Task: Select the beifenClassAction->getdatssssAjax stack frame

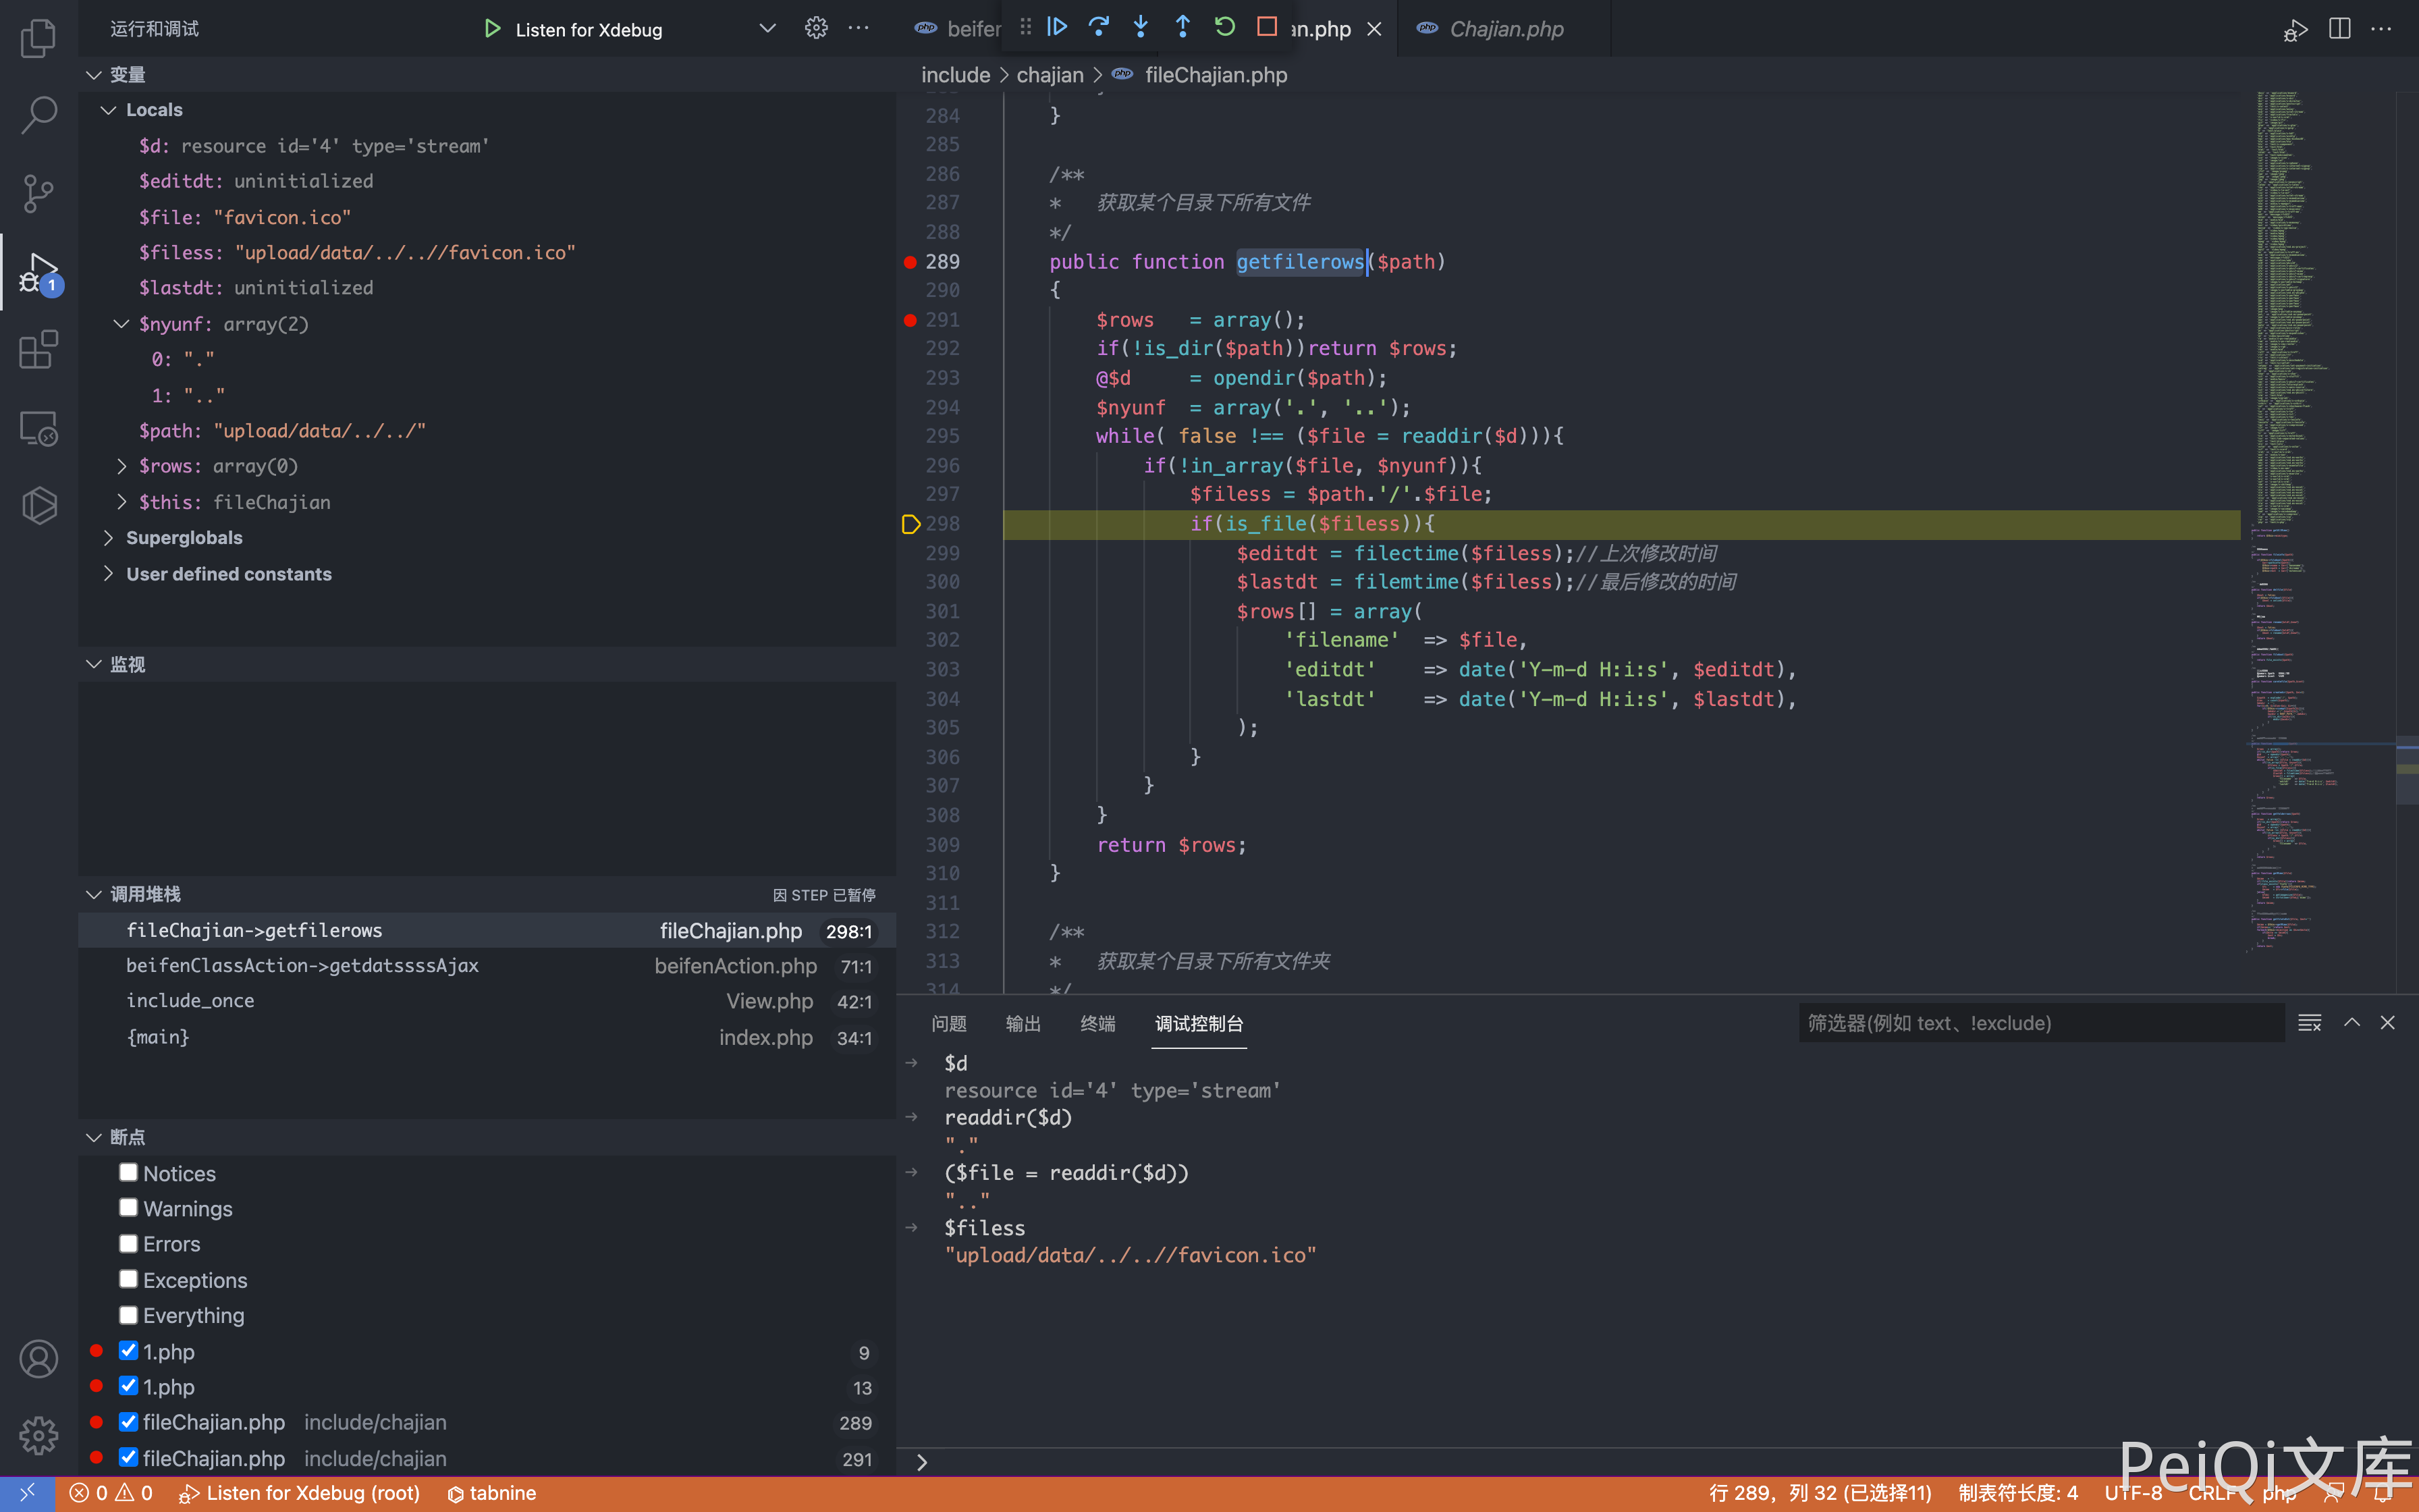Action: (302, 966)
